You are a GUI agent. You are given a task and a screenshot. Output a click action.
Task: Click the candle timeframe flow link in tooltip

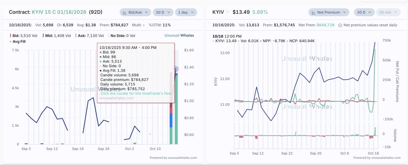click(x=136, y=93)
